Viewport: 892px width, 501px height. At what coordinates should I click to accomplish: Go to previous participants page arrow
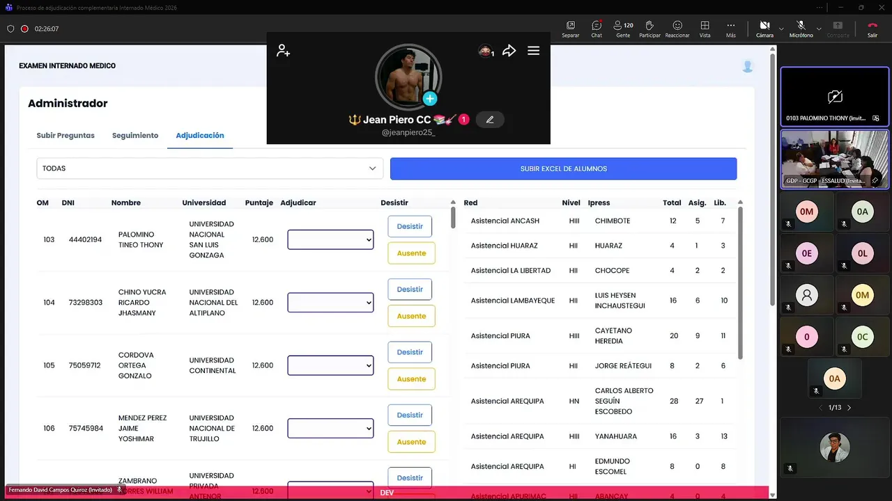click(820, 408)
